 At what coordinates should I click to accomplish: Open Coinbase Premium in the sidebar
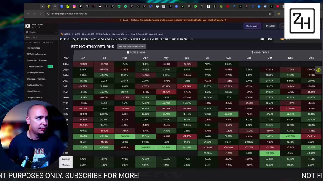[x=36, y=79]
